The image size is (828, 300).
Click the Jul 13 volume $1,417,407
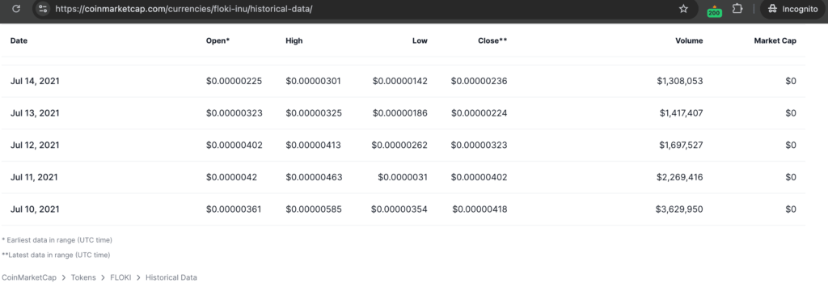(681, 113)
